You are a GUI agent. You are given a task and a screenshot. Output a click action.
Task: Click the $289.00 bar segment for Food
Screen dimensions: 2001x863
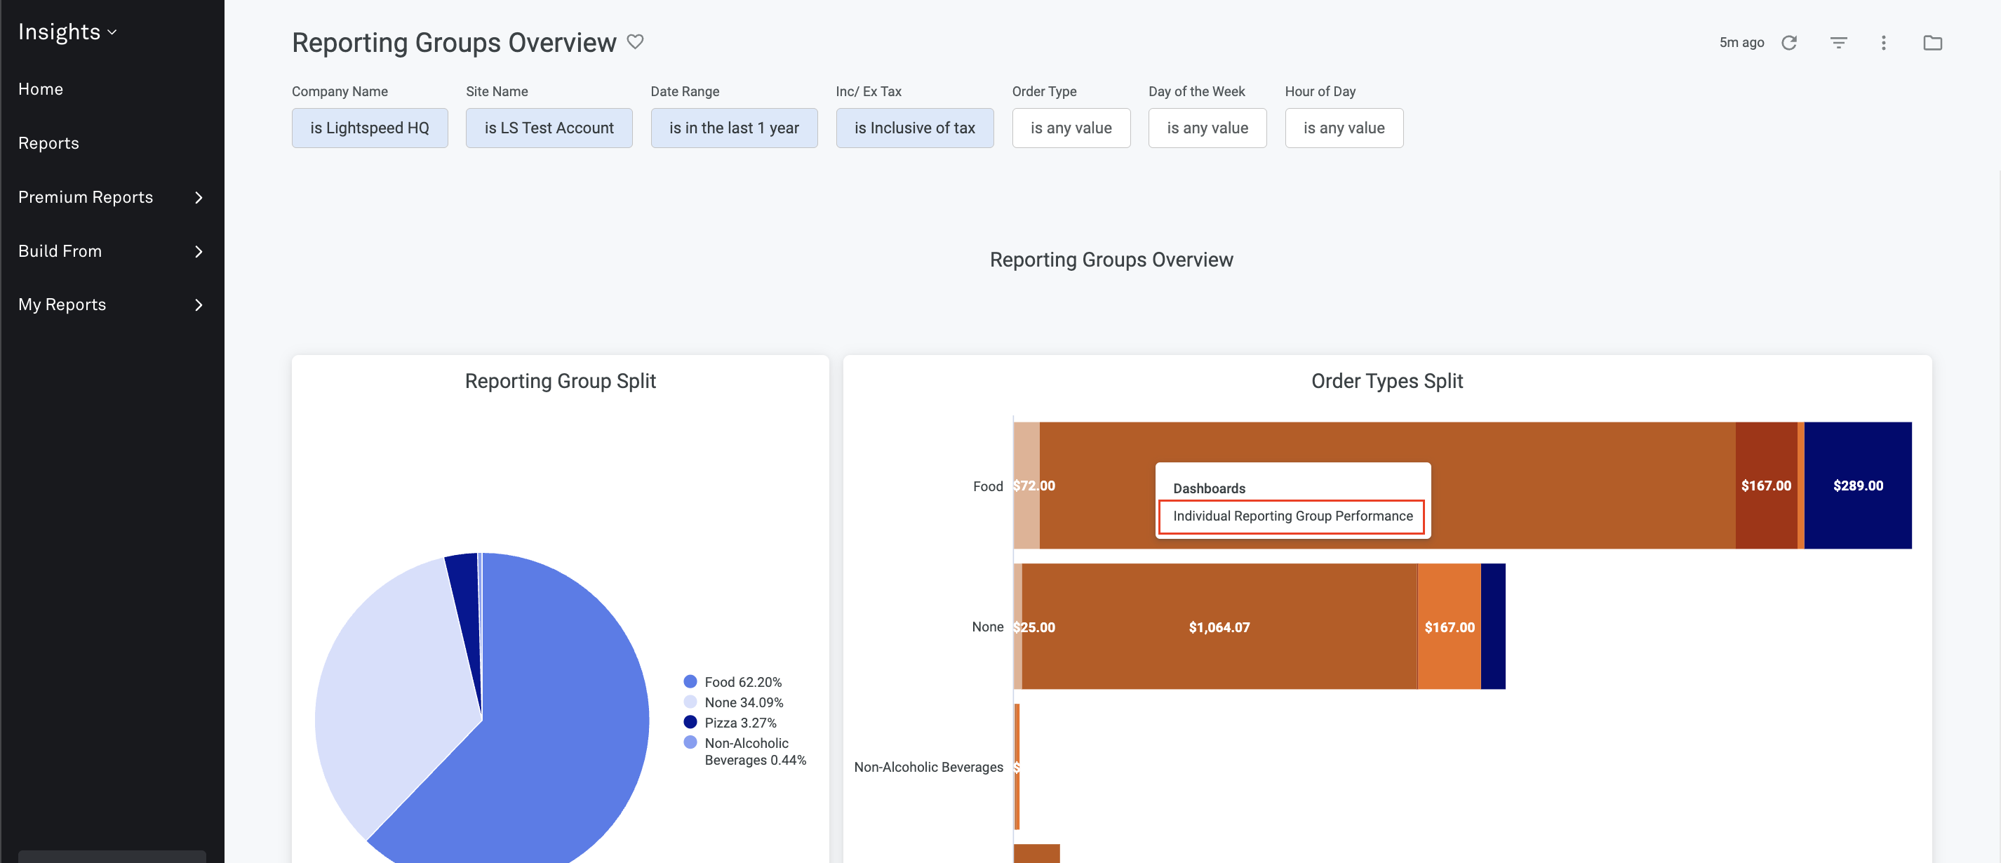pos(1858,486)
